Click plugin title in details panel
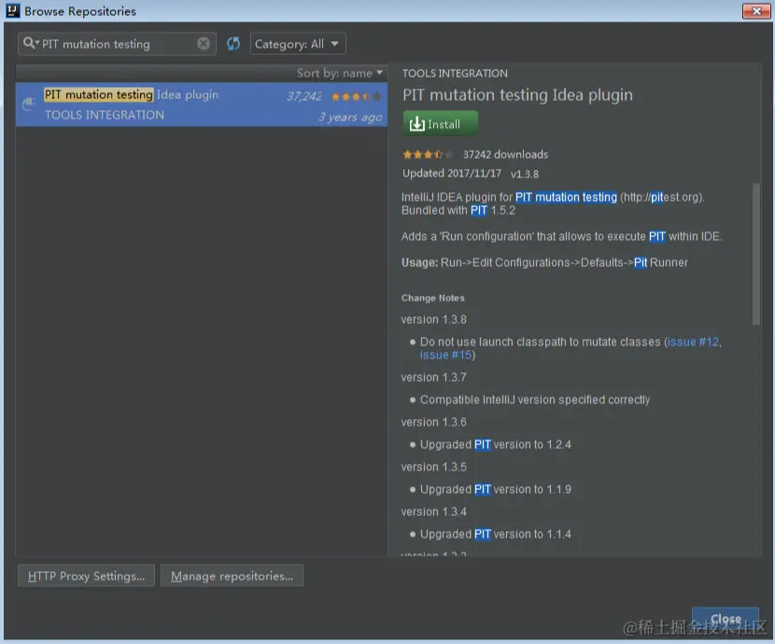Viewport: 775px width, 644px height. [x=517, y=95]
